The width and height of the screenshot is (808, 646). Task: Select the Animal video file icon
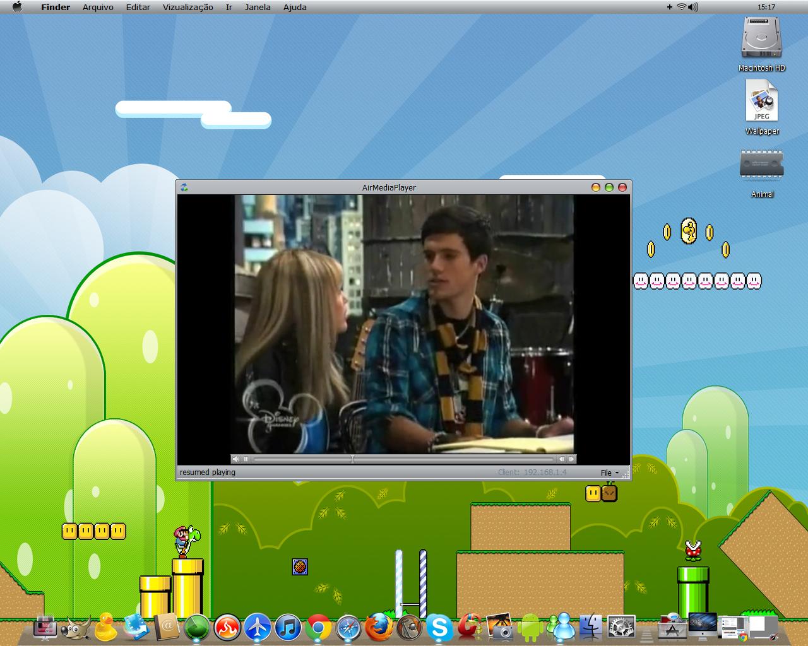pyautogui.click(x=762, y=165)
